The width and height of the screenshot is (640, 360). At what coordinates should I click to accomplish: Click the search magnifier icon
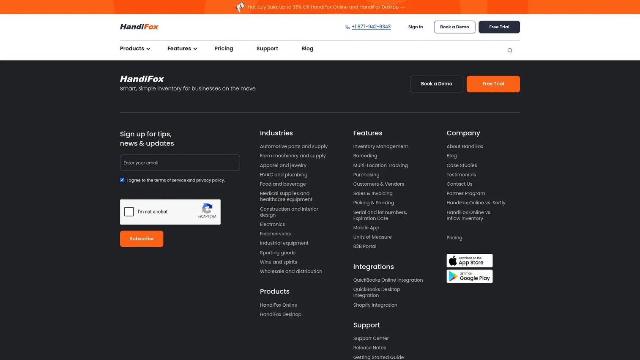(510, 50)
